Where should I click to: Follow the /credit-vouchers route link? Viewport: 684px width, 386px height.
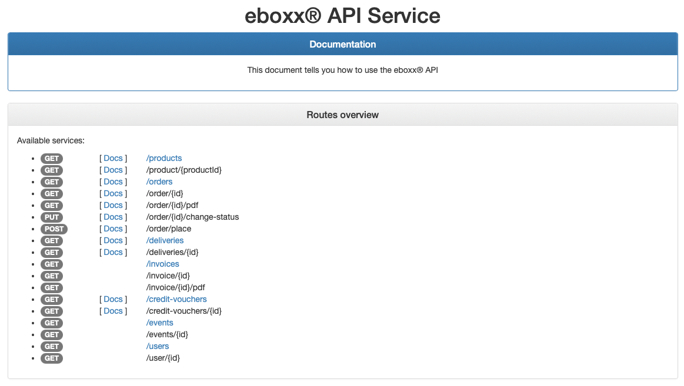(x=176, y=299)
